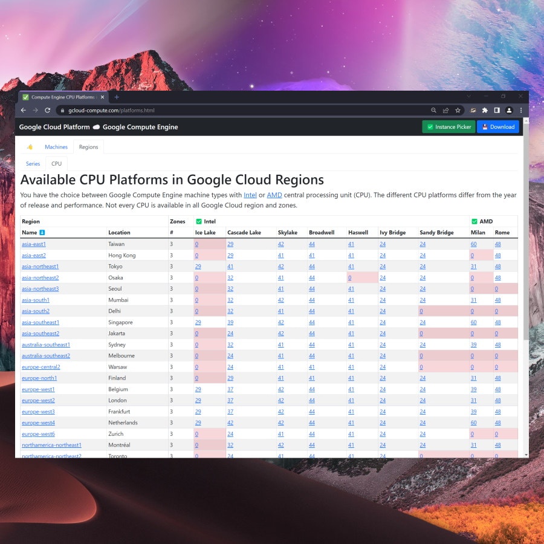Open the asia-south2 region link
Viewport: 544px width, 544px height.
36,311
